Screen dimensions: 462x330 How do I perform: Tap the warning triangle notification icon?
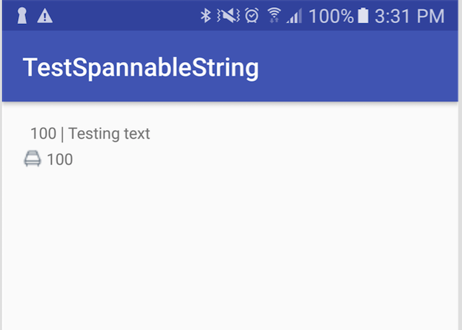pyautogui.click(x=45, y=16)
